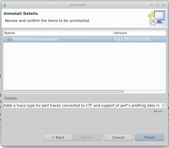Image resolution: width=169 pixels, height=148 pixels.
Task: Click the Details text scroll knob
Action: [x=164, y=105]
